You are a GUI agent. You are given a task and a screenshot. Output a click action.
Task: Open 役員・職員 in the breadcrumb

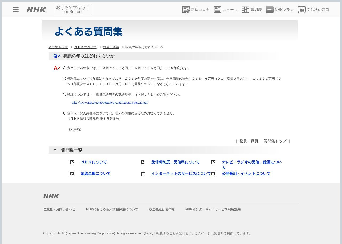[x=111, y=47]
